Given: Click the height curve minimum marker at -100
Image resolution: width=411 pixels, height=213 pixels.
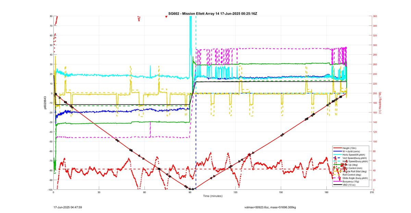Looking at the screenshot, I should 191,189.
